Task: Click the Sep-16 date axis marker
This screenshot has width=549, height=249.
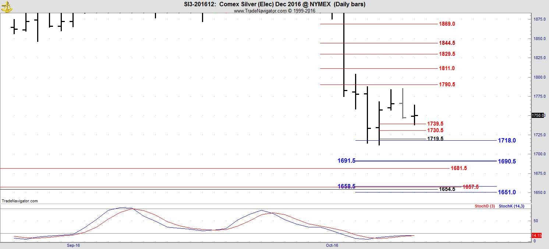Action: pos(73,245)
